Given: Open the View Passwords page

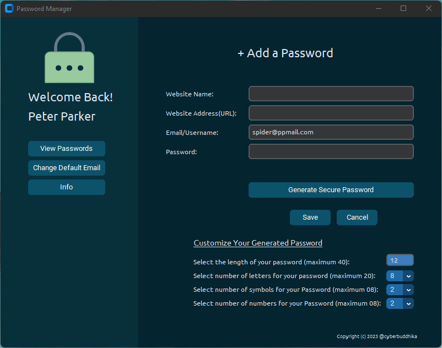Looking at the screenshot, I should point(67,149).
